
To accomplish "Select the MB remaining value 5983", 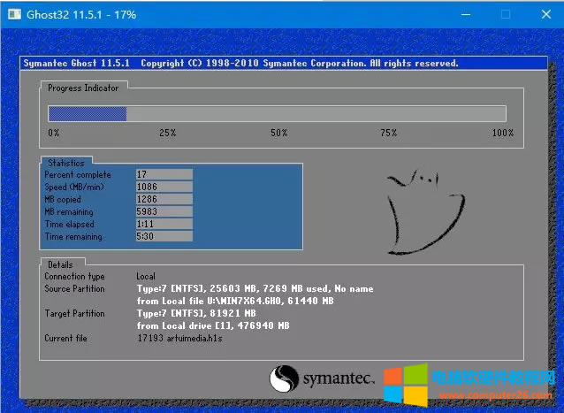I will 164,211.
